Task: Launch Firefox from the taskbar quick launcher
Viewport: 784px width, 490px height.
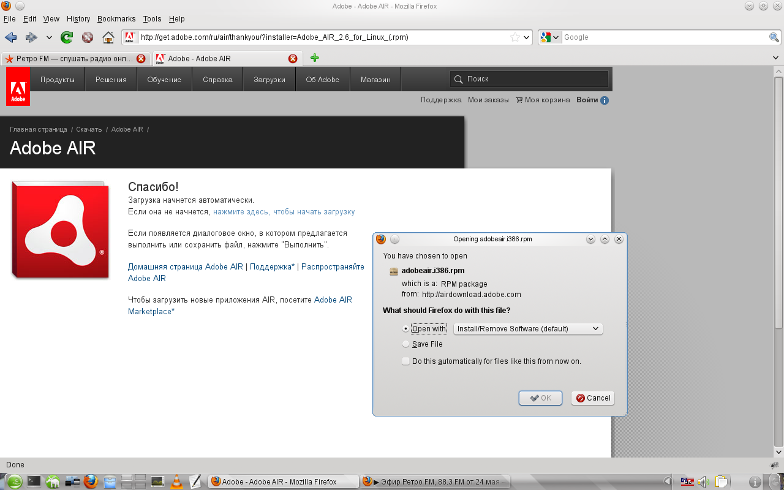Action: (91, 482)
